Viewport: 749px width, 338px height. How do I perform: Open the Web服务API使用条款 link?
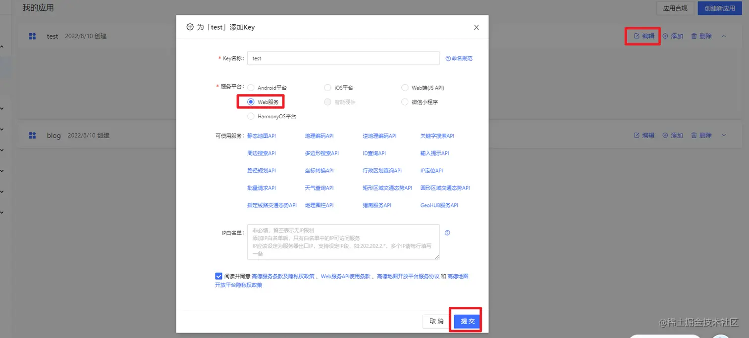[x=346, y=276]
